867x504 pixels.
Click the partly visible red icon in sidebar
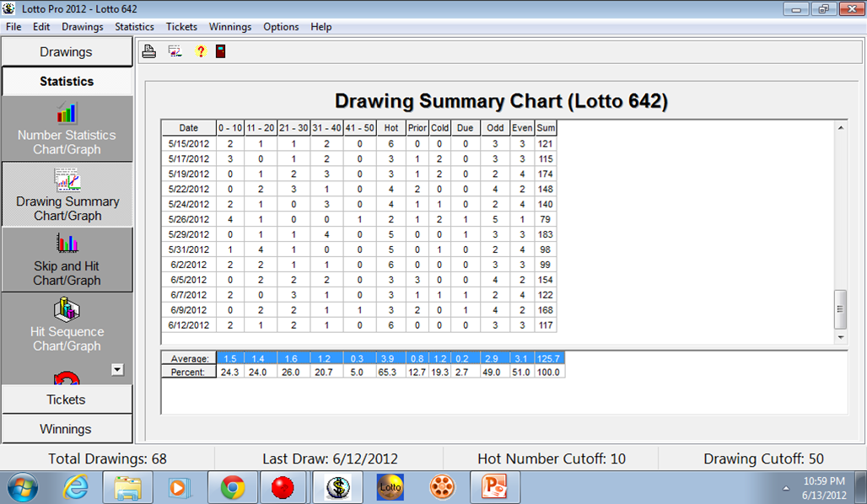[67, 378]
